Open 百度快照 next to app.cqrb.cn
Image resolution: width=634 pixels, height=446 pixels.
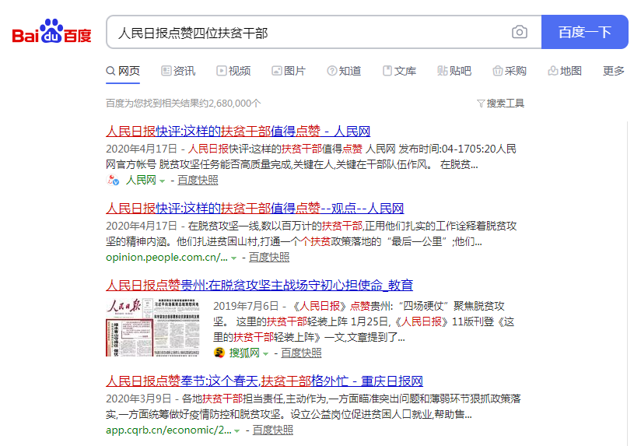point(272,430)
